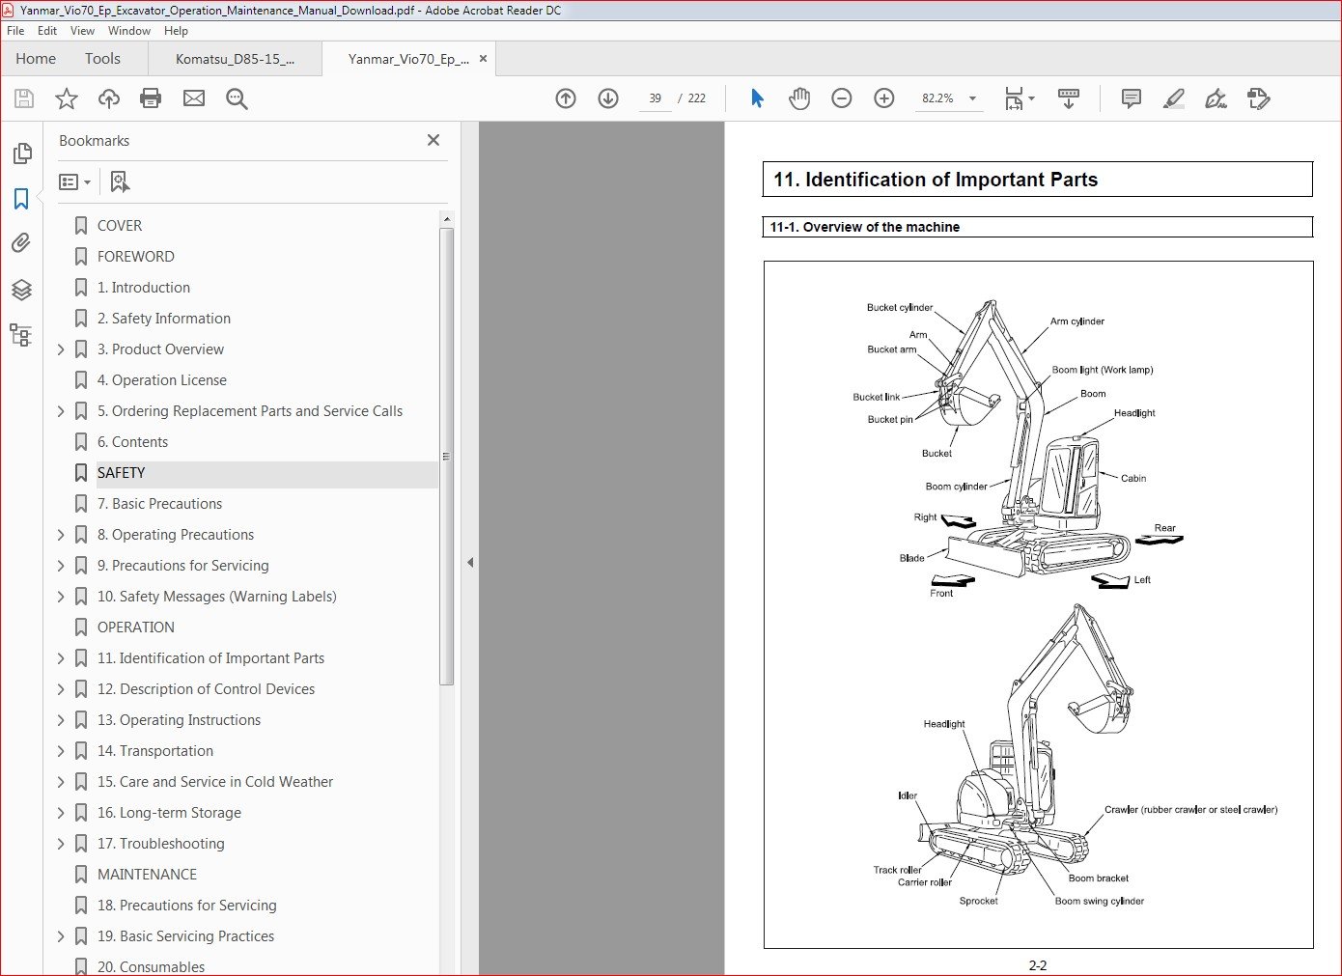Collapse the navigation pane with arrow handle
This screenshot has height=976, width=1342.
470,562
